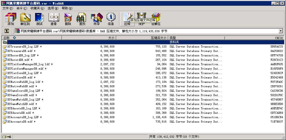Select the RYNativeWebDB_log.ldf file name

(25, 82)
